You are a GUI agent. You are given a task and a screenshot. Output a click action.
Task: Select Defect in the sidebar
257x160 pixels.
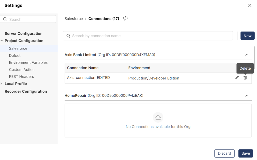pyautogui.click(x=15, y=56)
